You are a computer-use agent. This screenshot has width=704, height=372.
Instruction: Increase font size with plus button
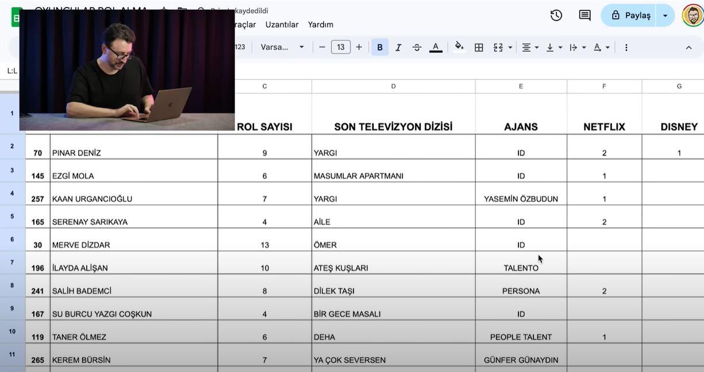[359, 47]
